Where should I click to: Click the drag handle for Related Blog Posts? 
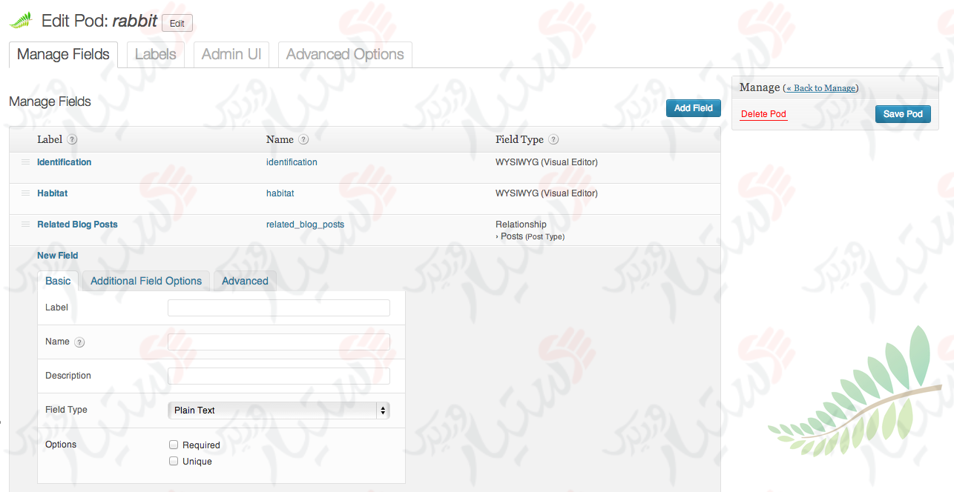[x=24, y=224]
